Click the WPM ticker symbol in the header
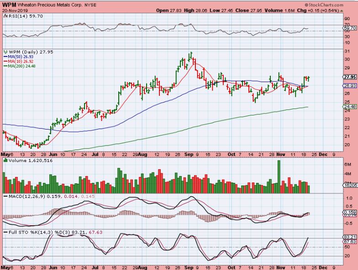The height and width of the screenshot is (270, 358). click(x=9, y=5)
